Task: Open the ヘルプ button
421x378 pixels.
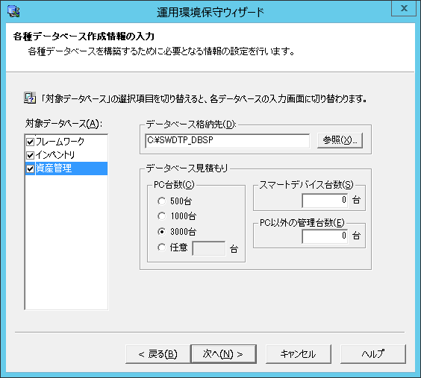Action: tap(373, 354)
